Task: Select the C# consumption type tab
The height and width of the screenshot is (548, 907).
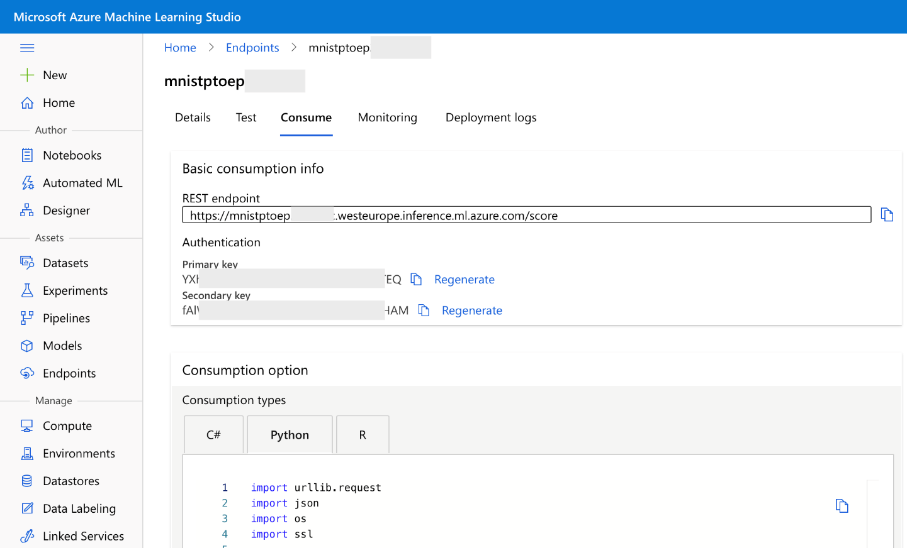Action: pyautogui.click(x=213, y=435)
